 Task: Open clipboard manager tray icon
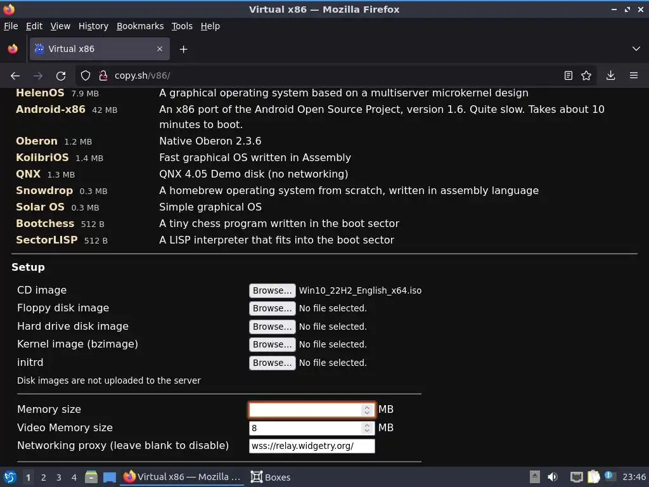click(x=593, y=477)
